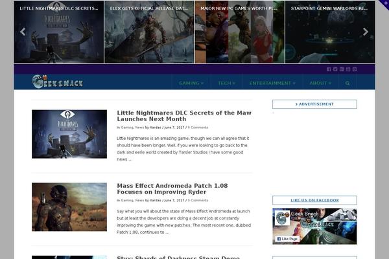Click the purple corner badge at top right
The height and width of the screenshot is (259, 389).
(384, 3)
